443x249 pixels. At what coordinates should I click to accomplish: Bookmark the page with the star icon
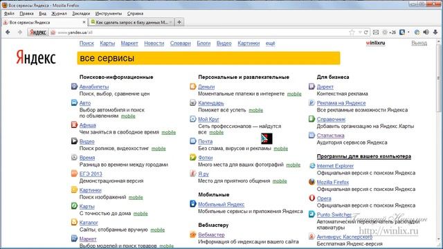(352, 33)
